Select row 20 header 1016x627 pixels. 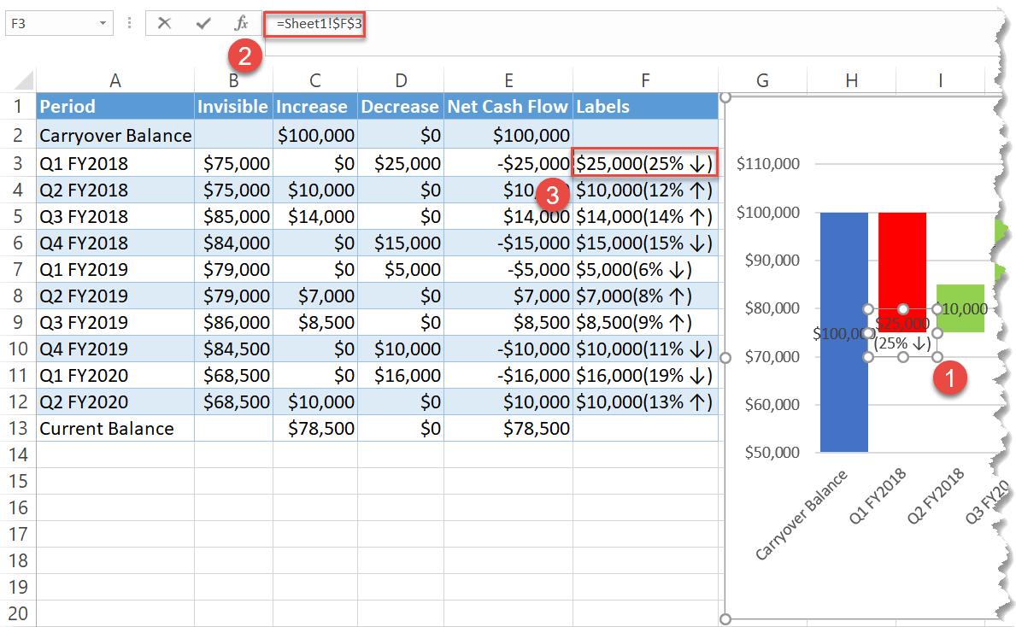(18, 612)
